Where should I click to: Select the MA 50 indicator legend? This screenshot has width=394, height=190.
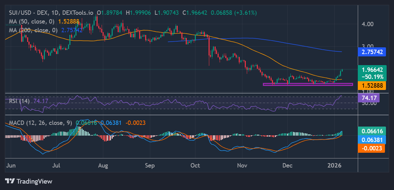click(x=31, y=21)
